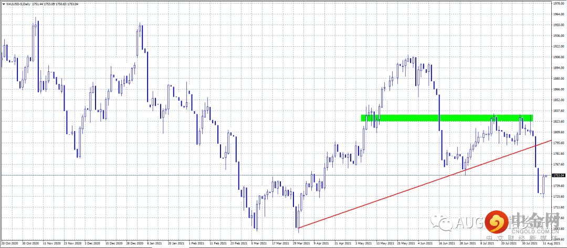
Task: Click the 1823.60 price scale label
Action: (x=559, y=122)
